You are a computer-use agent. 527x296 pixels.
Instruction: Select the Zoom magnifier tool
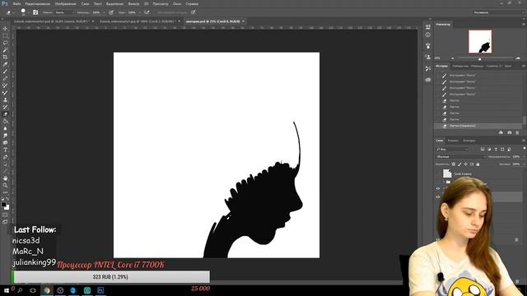click(5, 185)
